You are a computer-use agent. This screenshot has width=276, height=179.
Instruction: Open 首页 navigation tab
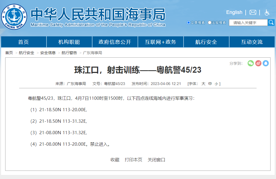[24, 42]
